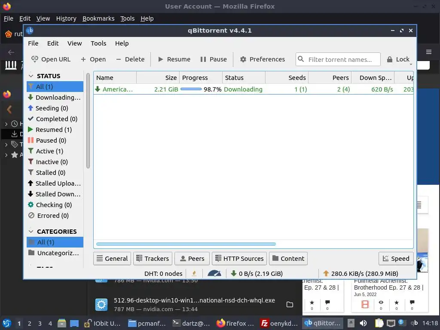The image size is (440, 330).
Task: Open qBittorrent Preferences
Action: point(263,59)
